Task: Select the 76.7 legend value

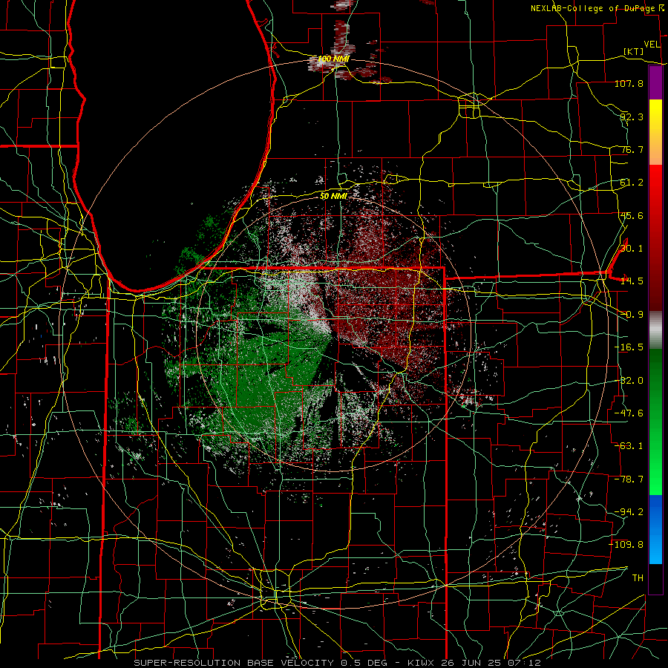Action: coord(632,149)
